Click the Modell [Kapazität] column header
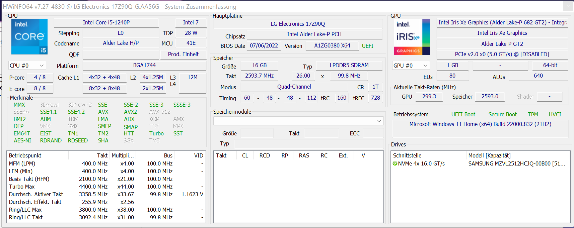The image size is (574, 228). tap(489, 155)
